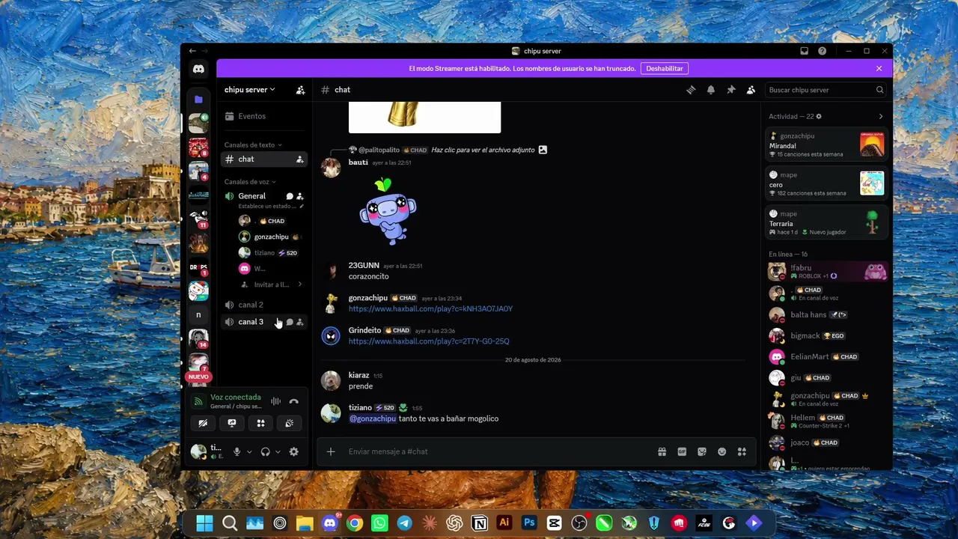Open !fabru in the online members list

(827, 271)
